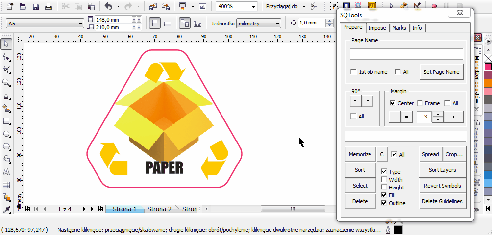This screenshot has height=235, width=492.
Task: Open the 400% zoom level dropdown
Action: pos(253,6)
